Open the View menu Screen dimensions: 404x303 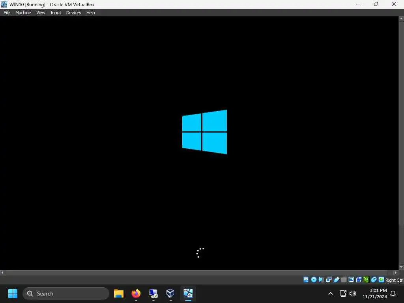coord(41,13)
